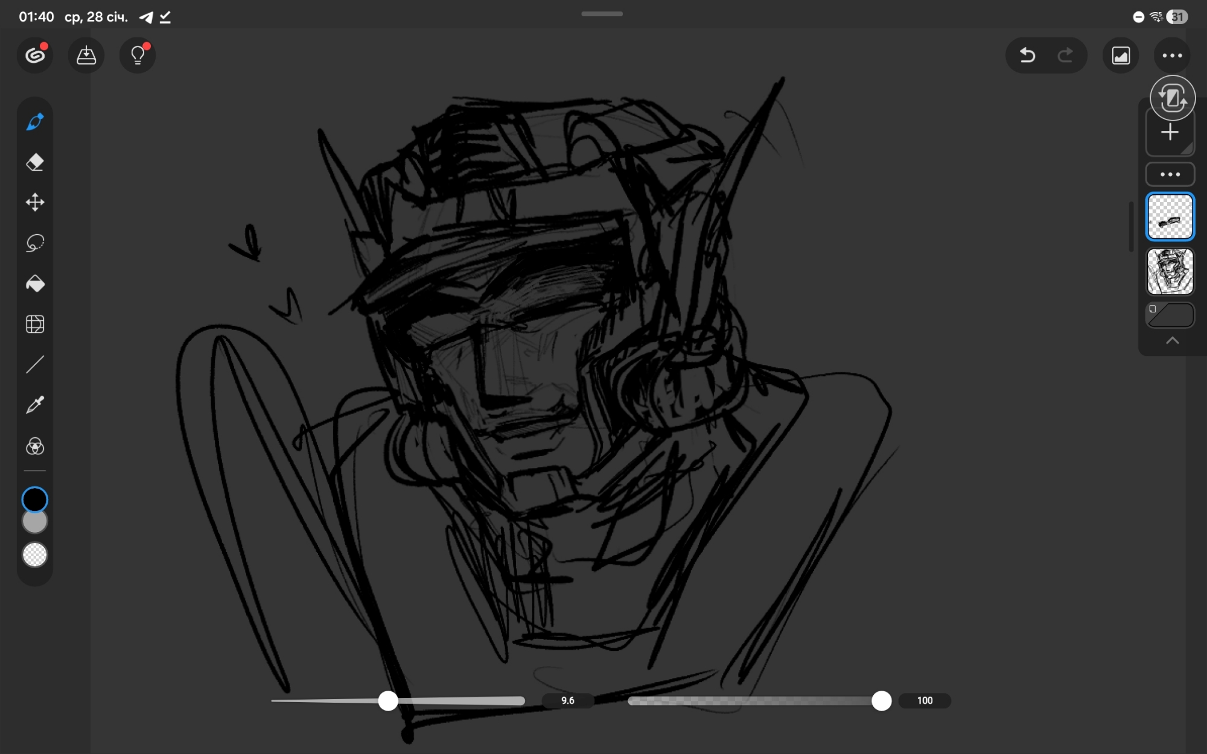Viewport: 1207px width, 754px height.
Task: Select the straight line tool
Action: click(x=35, y=364)
